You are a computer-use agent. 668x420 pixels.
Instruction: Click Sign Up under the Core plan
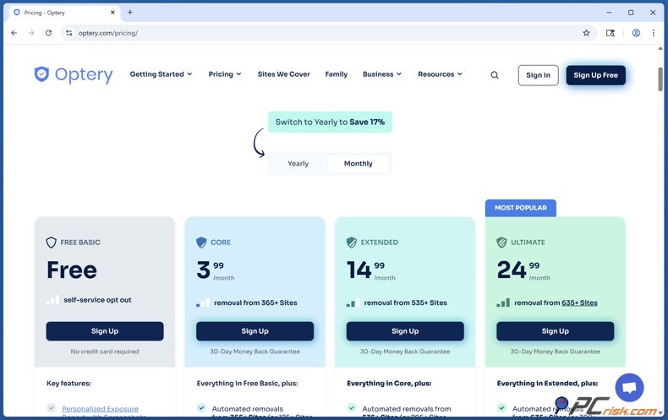click(x=255, y=331)
